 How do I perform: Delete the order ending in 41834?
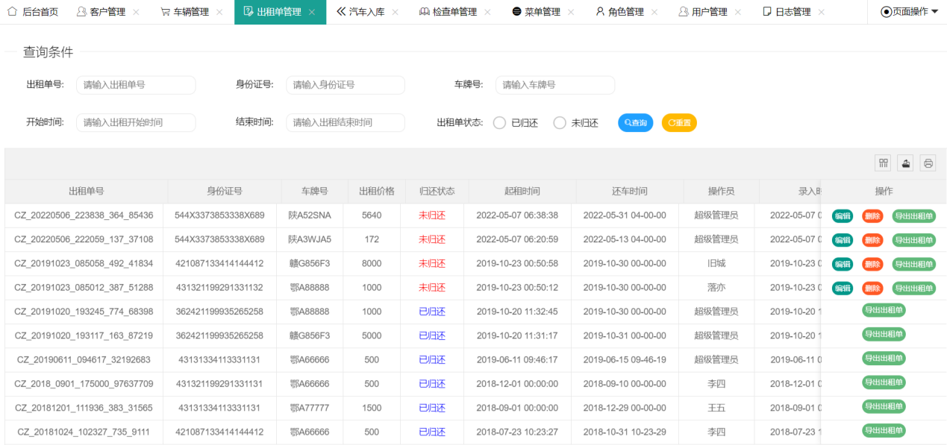[872, 264]
